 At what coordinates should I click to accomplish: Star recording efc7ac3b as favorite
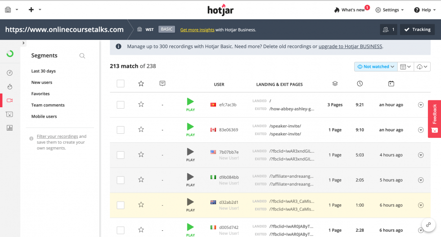point(141,104)
